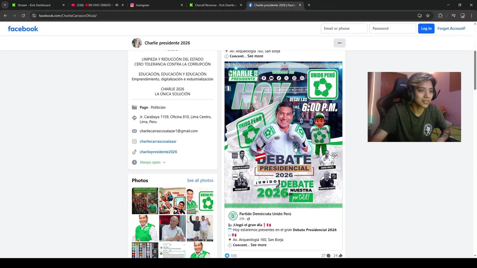Close the Overall Revenue tab
477x268 pixels.
pyautogui.click(x=241, y=5)
